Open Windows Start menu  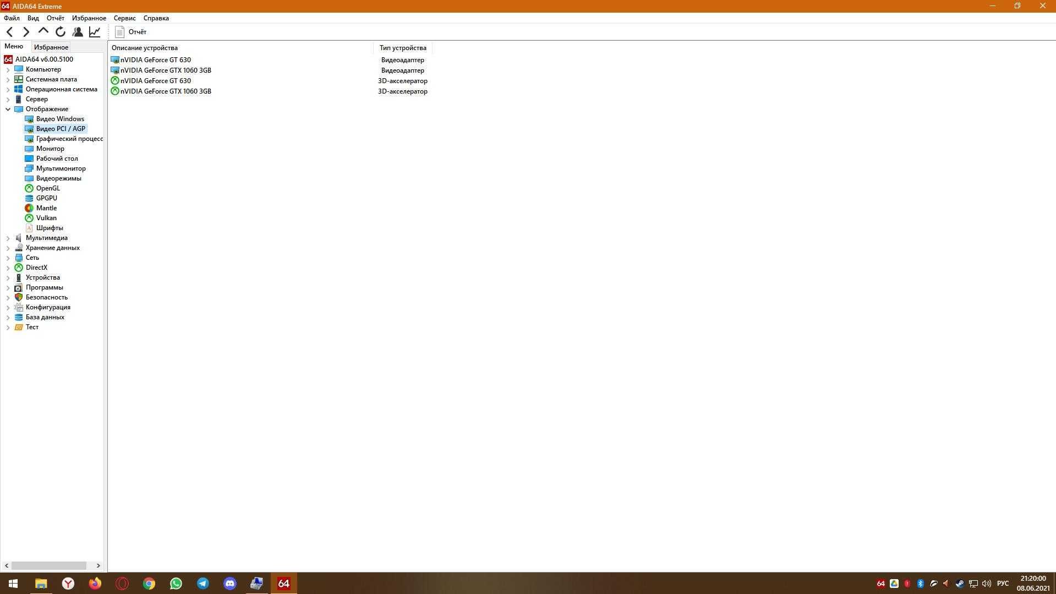point(13,584)
